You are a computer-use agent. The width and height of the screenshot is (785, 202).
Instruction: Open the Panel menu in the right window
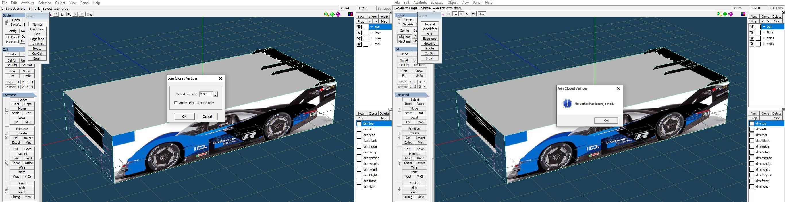click(x=477, y=2)
